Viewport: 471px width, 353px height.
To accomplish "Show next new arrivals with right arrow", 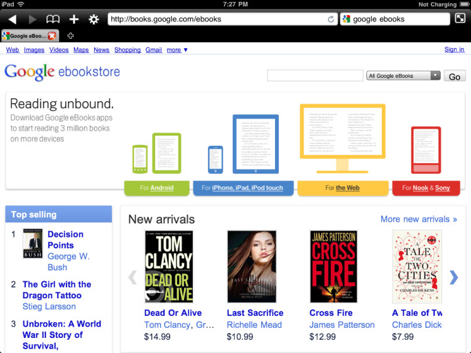I will (x=453, y=277).
